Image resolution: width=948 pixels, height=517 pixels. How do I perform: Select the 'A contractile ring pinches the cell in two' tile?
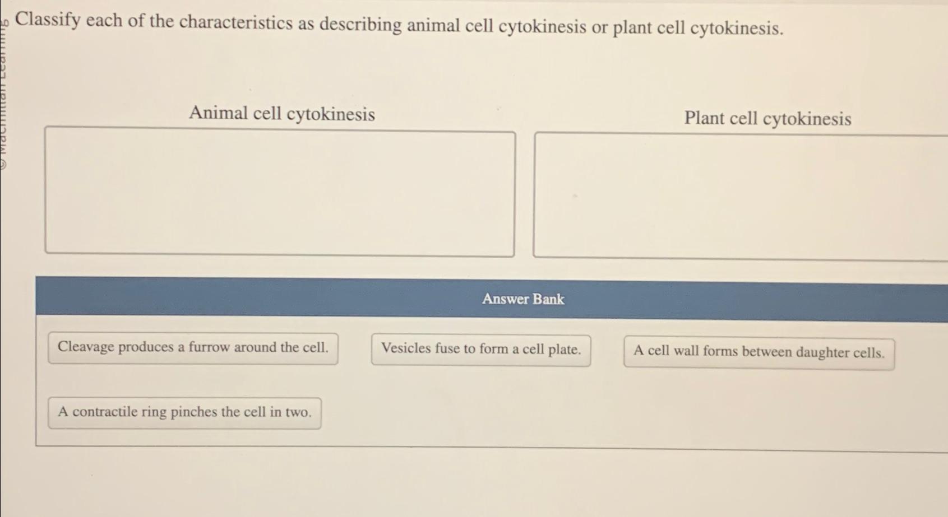[185, 412]
